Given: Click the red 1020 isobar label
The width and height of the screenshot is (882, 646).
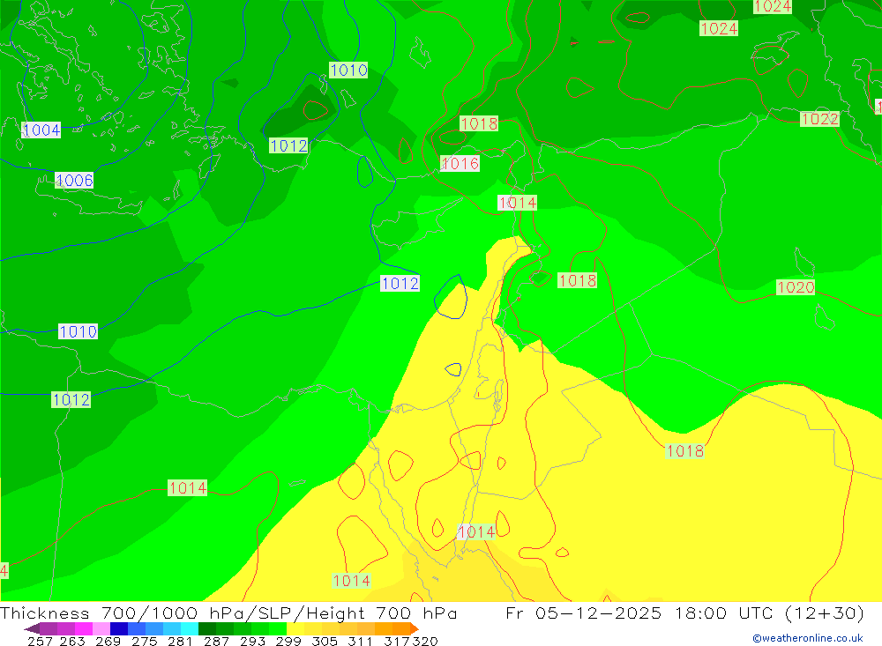Looking at the screenshot, I should tap(796, 286).
